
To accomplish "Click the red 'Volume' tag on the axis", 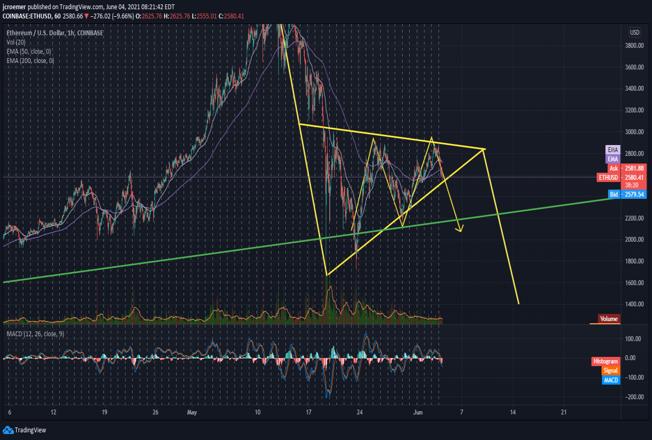I will point(610,319).
